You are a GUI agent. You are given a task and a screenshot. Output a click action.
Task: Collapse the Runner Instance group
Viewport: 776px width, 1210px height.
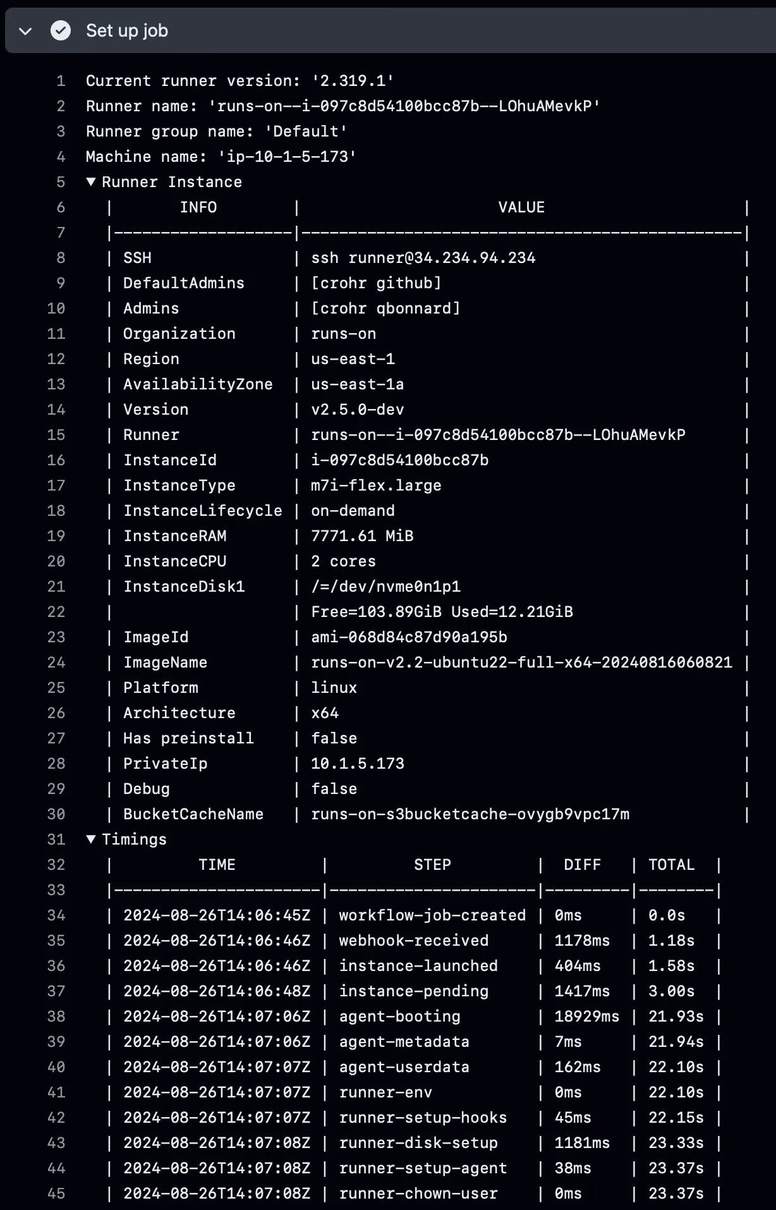pyautogui.click(x=90, y=182)
